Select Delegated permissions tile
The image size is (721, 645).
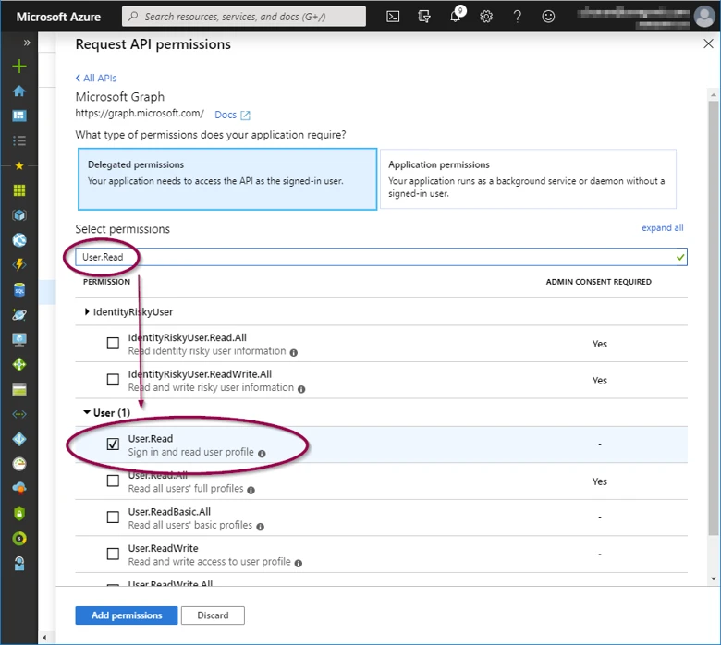(227, 179)
